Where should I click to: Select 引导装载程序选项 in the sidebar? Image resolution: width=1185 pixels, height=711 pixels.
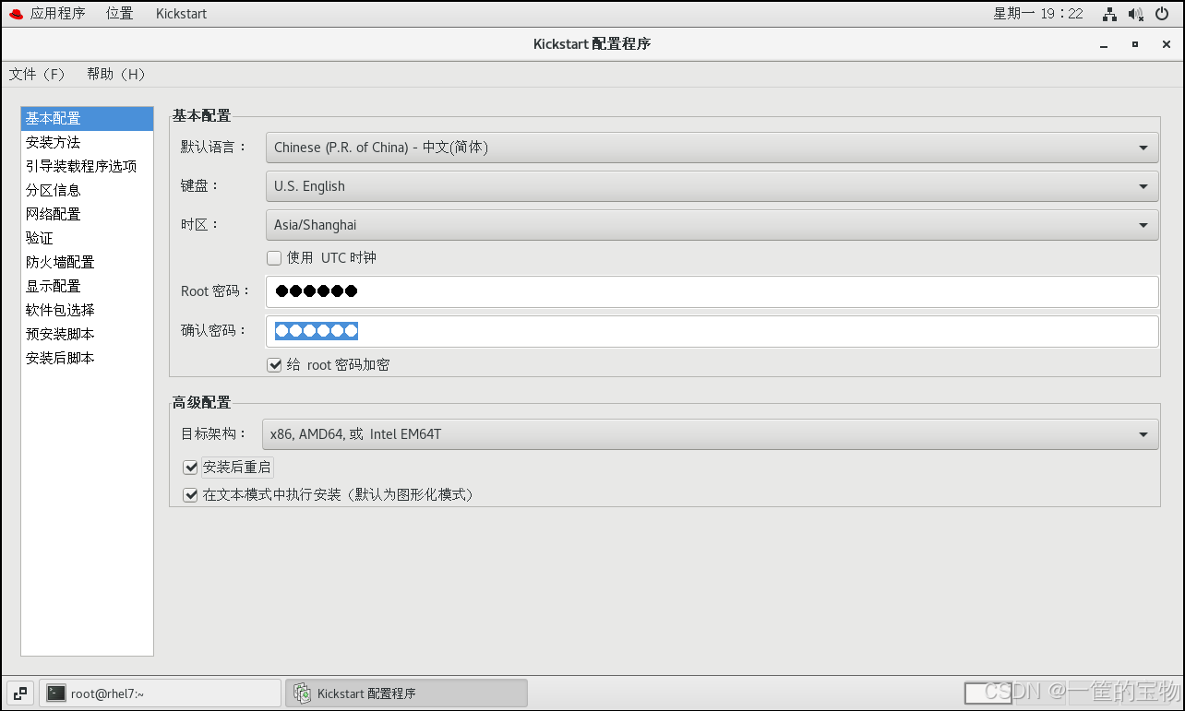coord(87,167)
